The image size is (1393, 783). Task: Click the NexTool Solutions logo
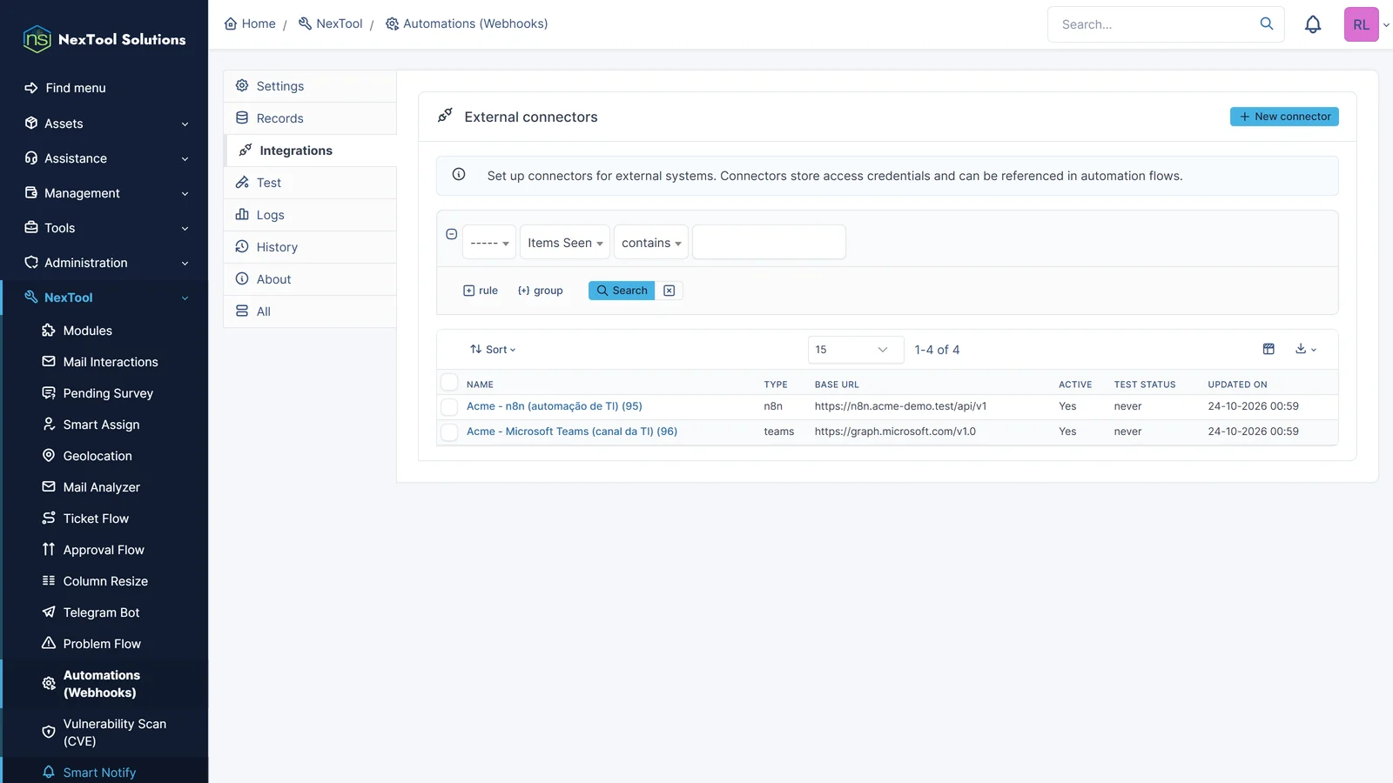[x=104, y=39]
